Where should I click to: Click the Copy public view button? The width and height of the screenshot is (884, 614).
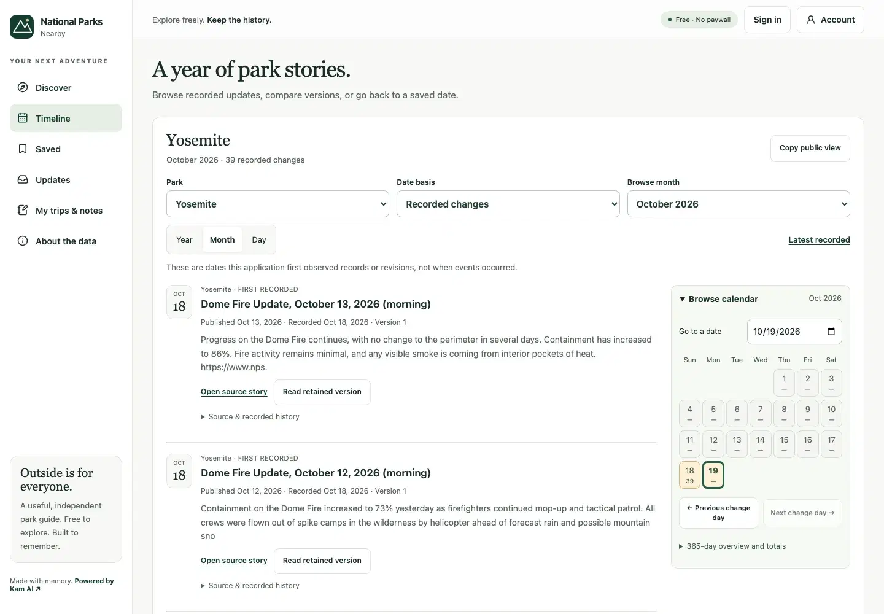click(810, 149)
